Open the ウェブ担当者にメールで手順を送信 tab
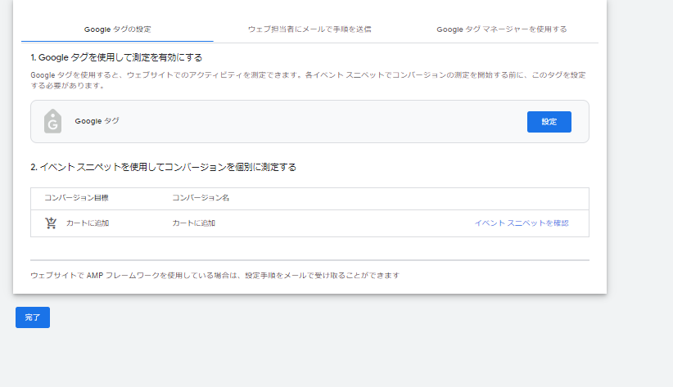The width and height of the screenshot is (673, 387). (x=309, y=29)
